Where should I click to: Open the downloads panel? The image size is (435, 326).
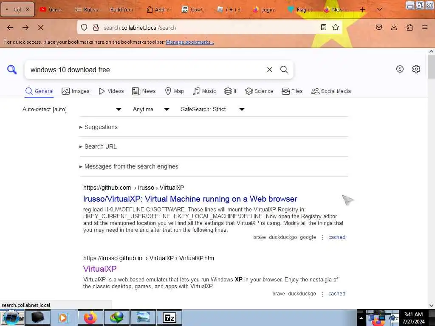pyautogui.click(x=394, y=27)
